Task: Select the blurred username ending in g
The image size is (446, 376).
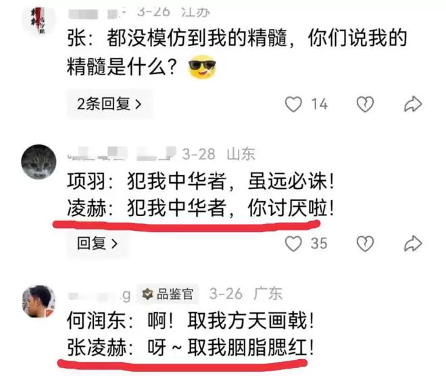Action: (x=99, y=296)
